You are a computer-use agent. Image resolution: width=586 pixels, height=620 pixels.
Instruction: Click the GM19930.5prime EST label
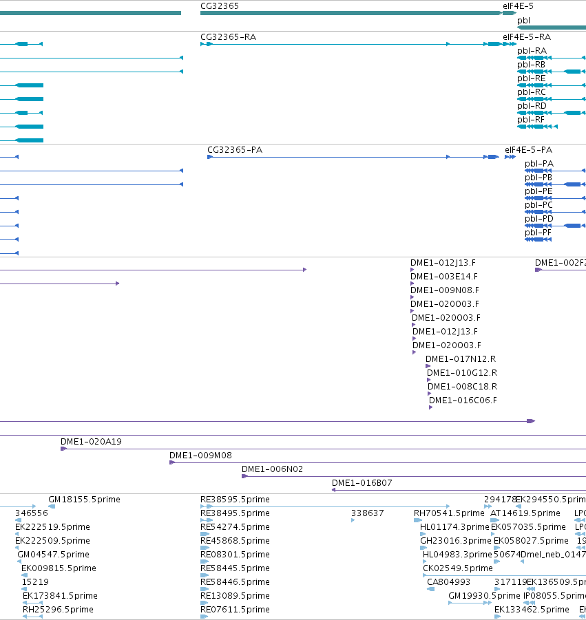(484, 596)
